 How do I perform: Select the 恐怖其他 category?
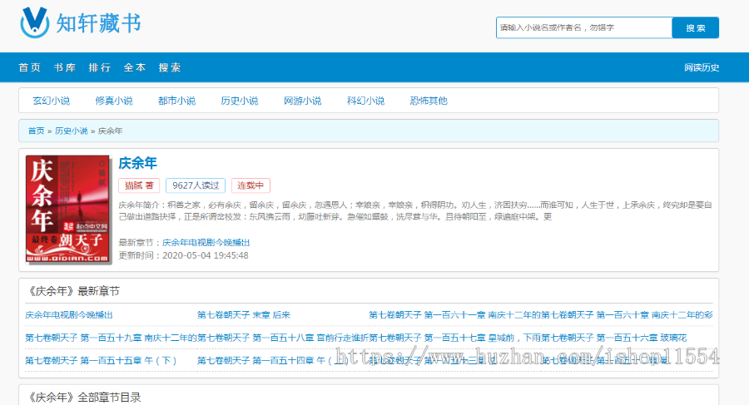tap(429, 101)
